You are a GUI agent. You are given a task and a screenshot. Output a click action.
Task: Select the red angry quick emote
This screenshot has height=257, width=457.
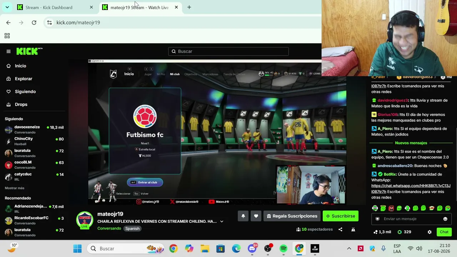point(391,208)
